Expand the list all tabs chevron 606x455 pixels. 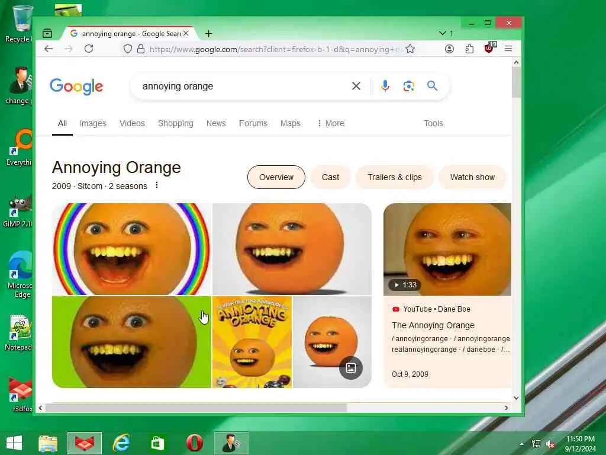click(443, 33)
